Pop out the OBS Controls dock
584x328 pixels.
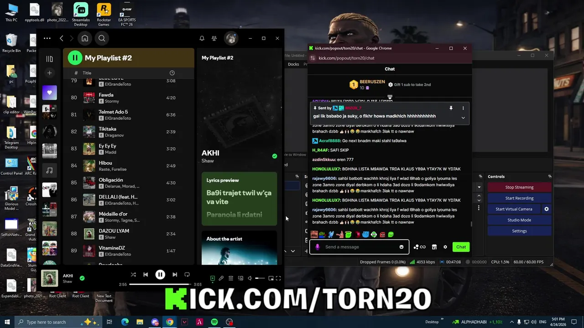click(x=549, y=176)
